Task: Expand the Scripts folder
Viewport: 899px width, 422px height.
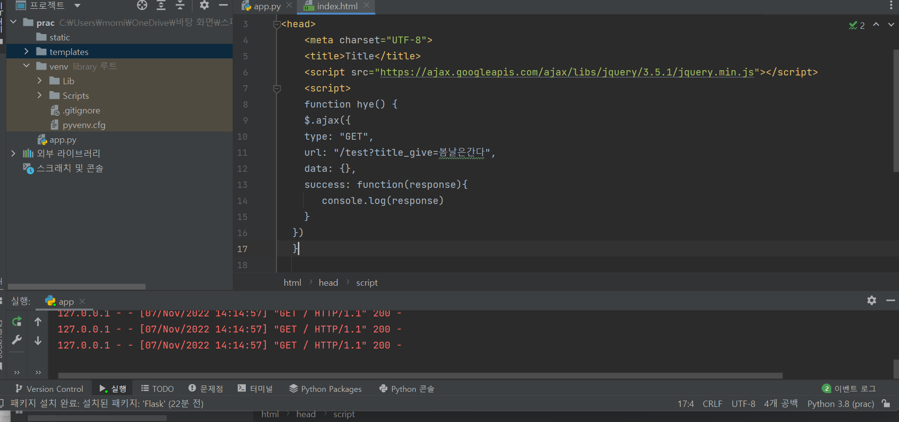Action: point(39,95)
